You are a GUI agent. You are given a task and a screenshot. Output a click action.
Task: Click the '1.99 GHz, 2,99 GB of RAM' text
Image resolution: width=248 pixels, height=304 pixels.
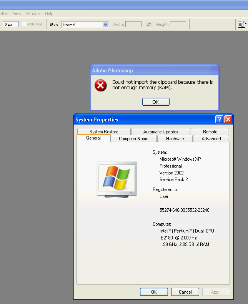(184, 244)
